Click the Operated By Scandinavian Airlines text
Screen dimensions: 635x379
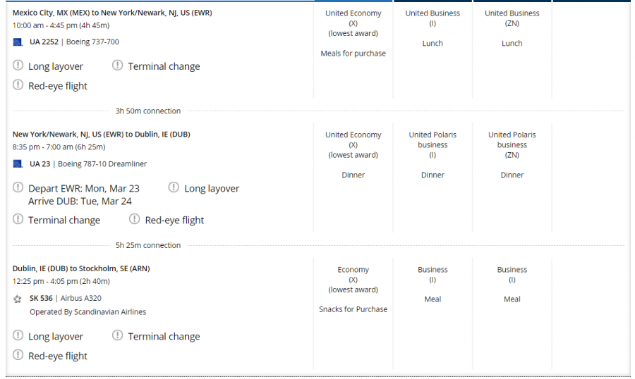tap(87, 311)
